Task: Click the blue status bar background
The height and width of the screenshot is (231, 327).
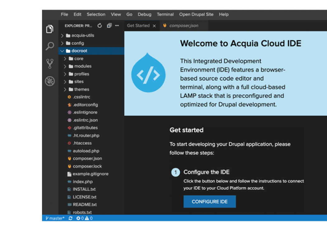Action: click(x=187, y=218)
